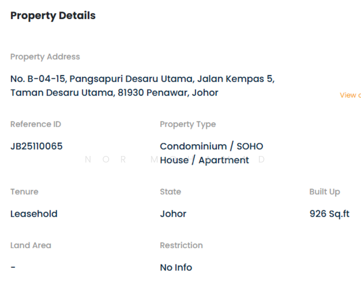Click the Property Details heading

click(53, 15)
